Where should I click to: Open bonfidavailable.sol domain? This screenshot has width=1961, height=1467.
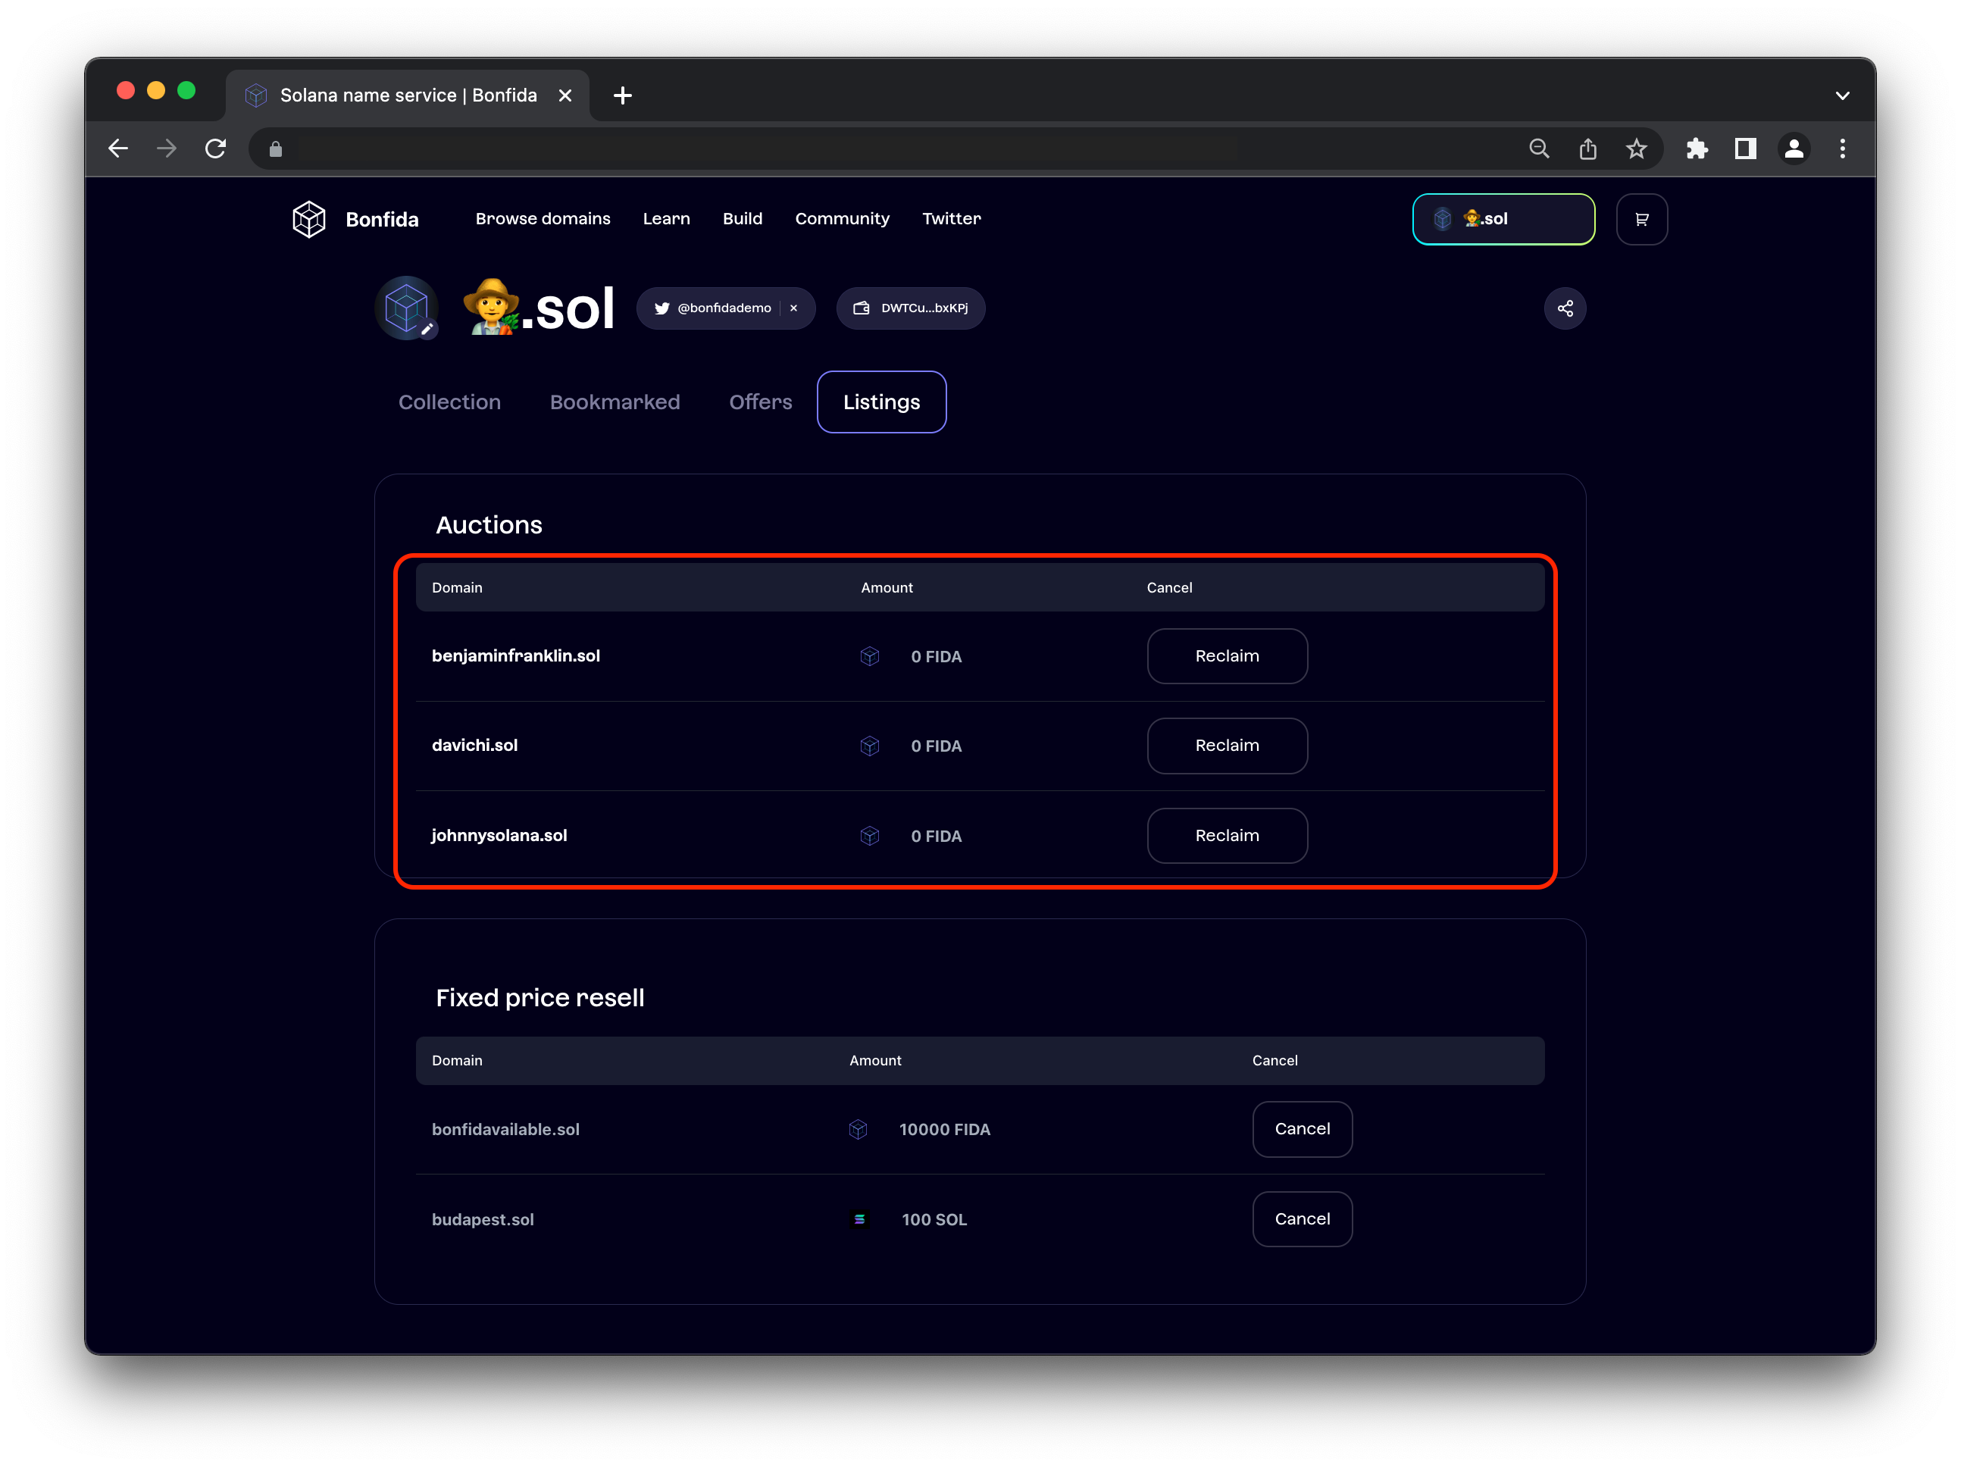(x=505, y=1129)
